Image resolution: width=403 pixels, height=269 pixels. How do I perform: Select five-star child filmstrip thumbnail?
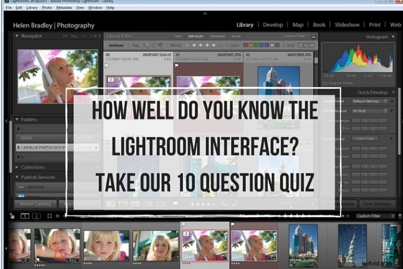coord(57,245)
